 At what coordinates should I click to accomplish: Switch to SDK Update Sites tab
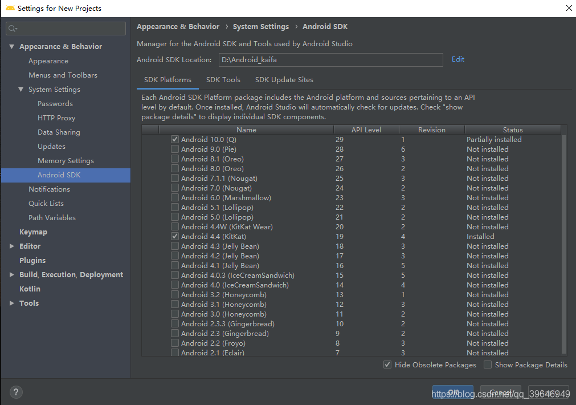[284, 80]
